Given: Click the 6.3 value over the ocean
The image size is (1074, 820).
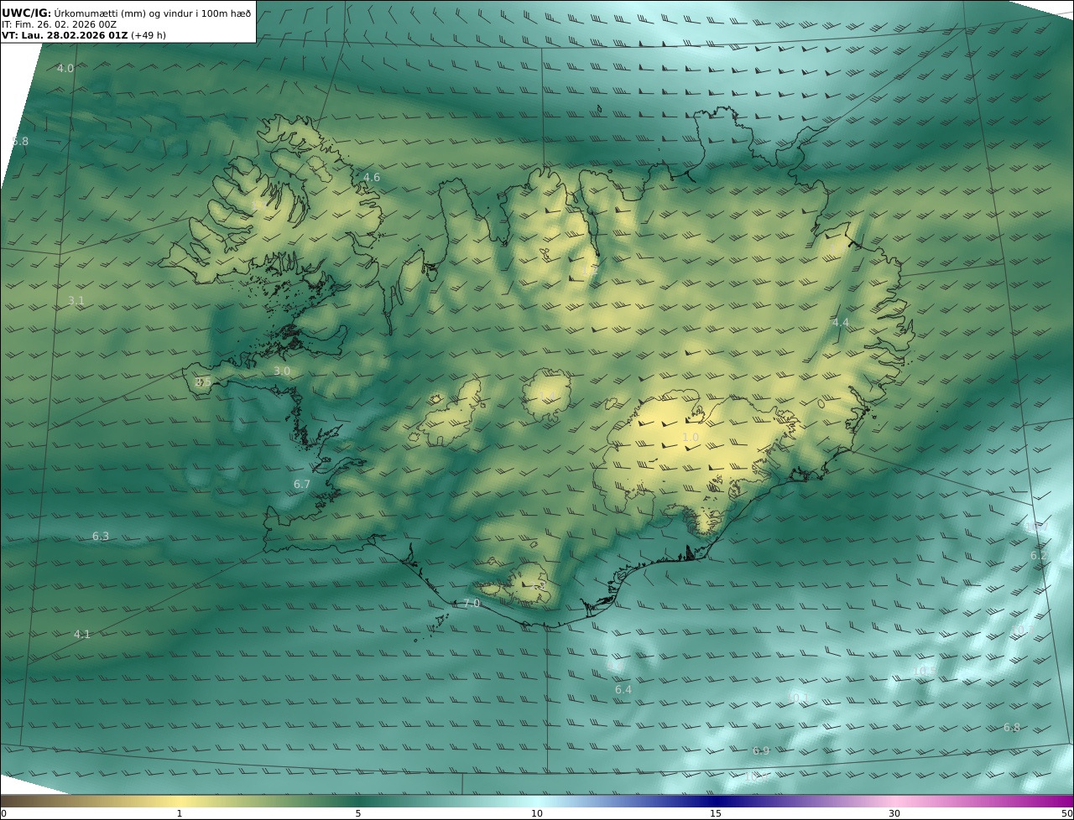Looking at the screenshot, I should click(101, 536).
